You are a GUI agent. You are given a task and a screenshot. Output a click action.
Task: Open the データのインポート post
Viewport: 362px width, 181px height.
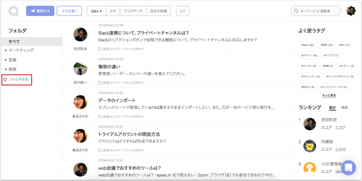(117, 101)
